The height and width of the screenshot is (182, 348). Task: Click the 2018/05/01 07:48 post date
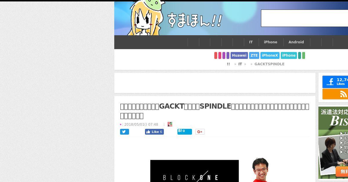141,125
